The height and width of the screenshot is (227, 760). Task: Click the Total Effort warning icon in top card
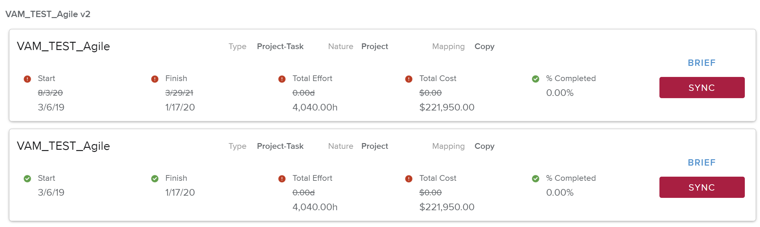tap(282, 79)
